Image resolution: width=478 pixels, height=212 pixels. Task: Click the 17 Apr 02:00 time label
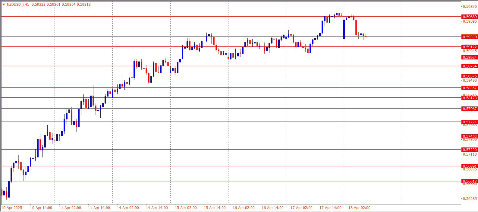coord(301,207)
